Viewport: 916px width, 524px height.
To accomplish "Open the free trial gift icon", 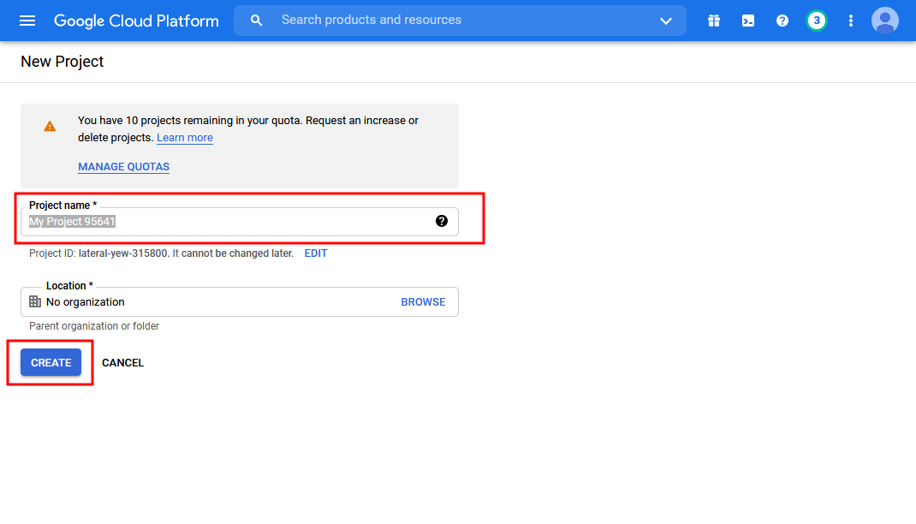I will [714, 21].
